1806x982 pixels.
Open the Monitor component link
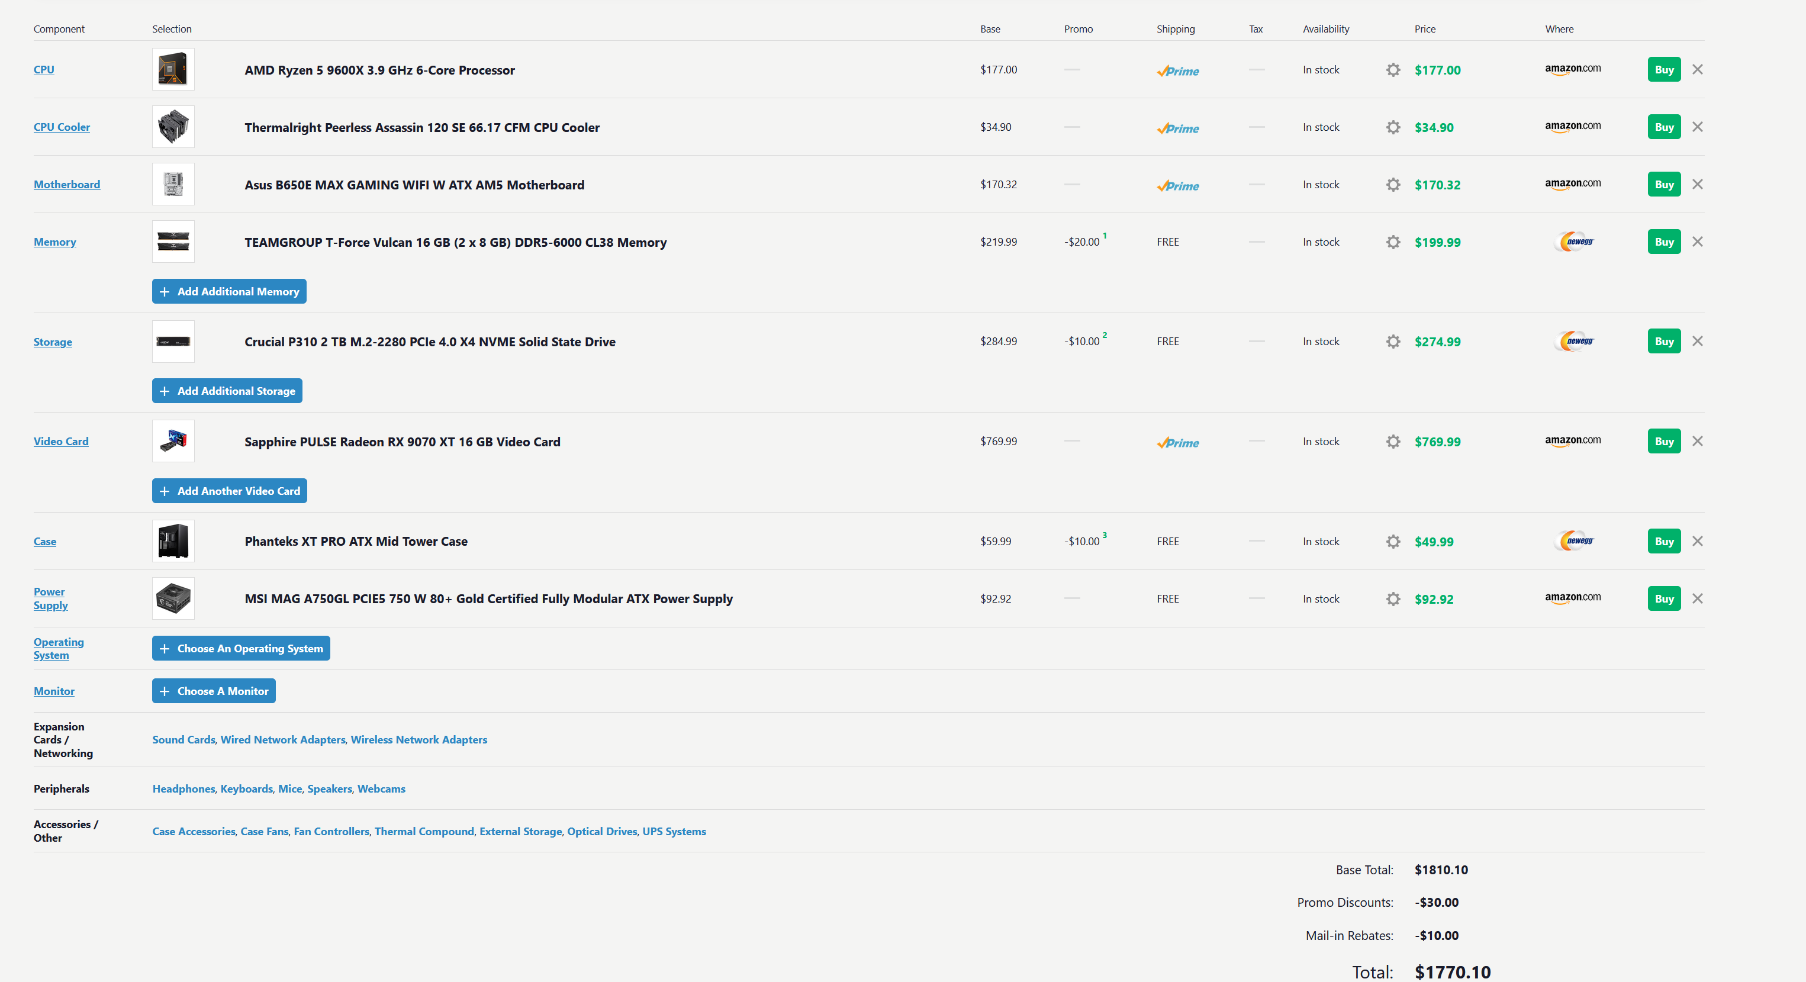[x=54, y=691]
